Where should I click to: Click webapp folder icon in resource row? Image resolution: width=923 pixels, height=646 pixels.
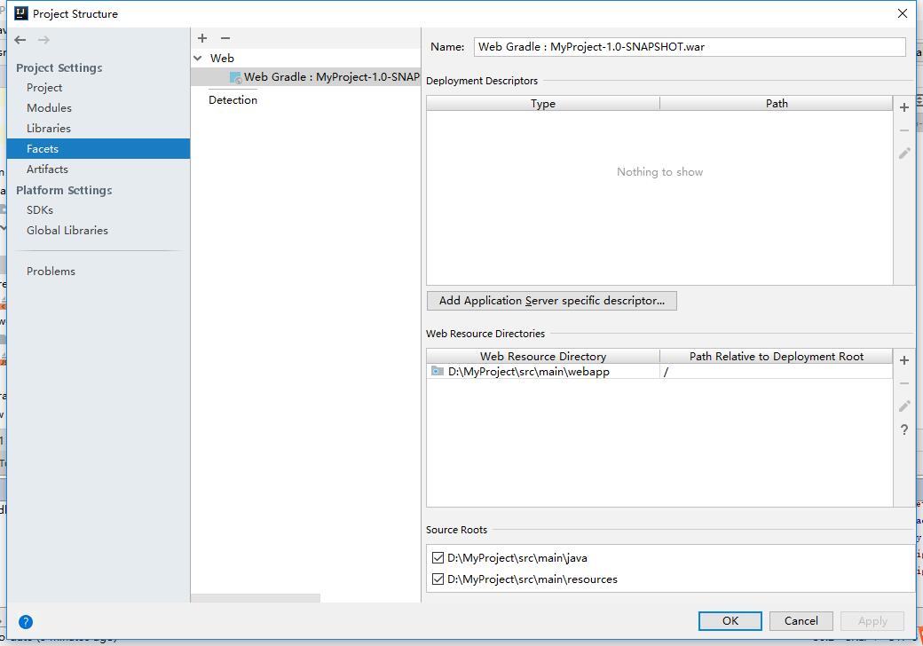pos(438,371)
